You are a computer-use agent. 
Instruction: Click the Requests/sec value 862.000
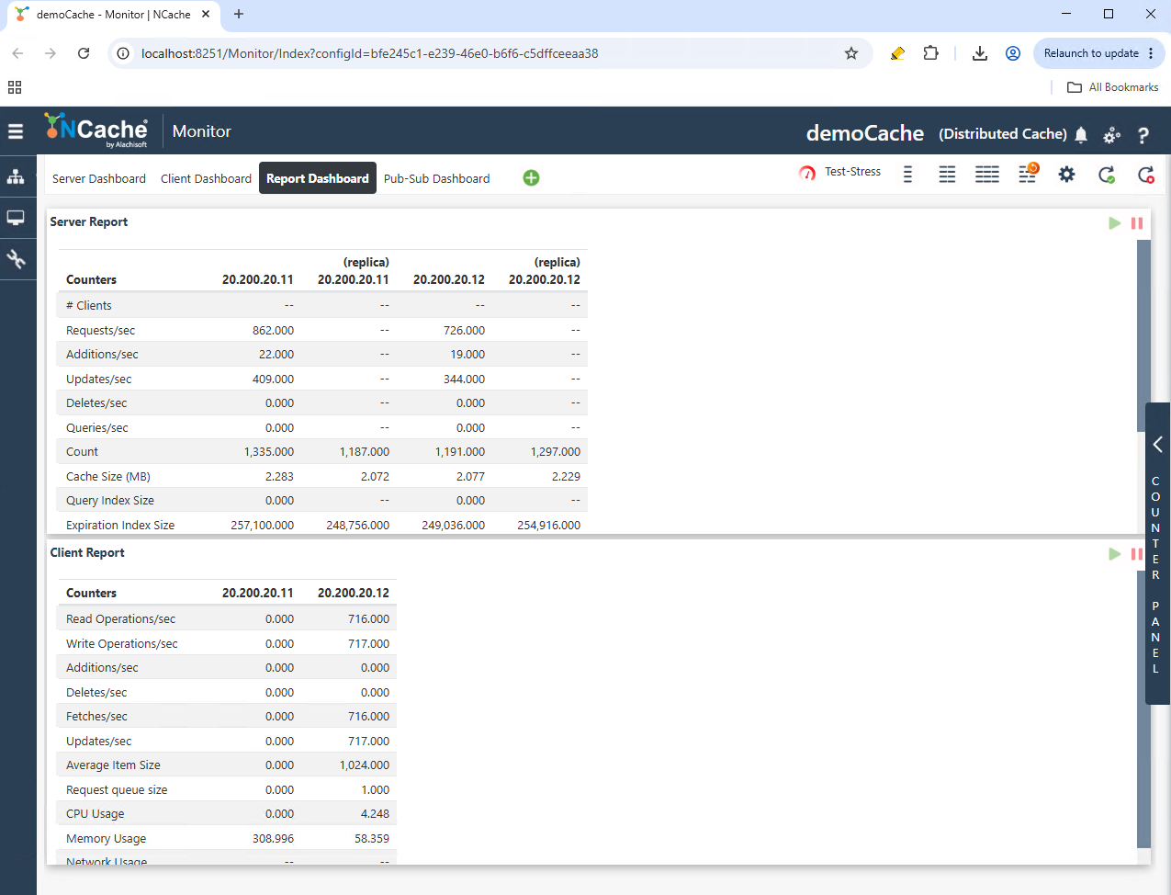coord(273,331)
